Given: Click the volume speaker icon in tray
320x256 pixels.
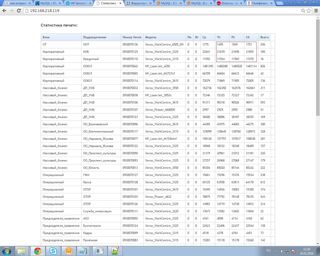Looking at the screenshot, I should pyautogui.click(x=281, y=251).
